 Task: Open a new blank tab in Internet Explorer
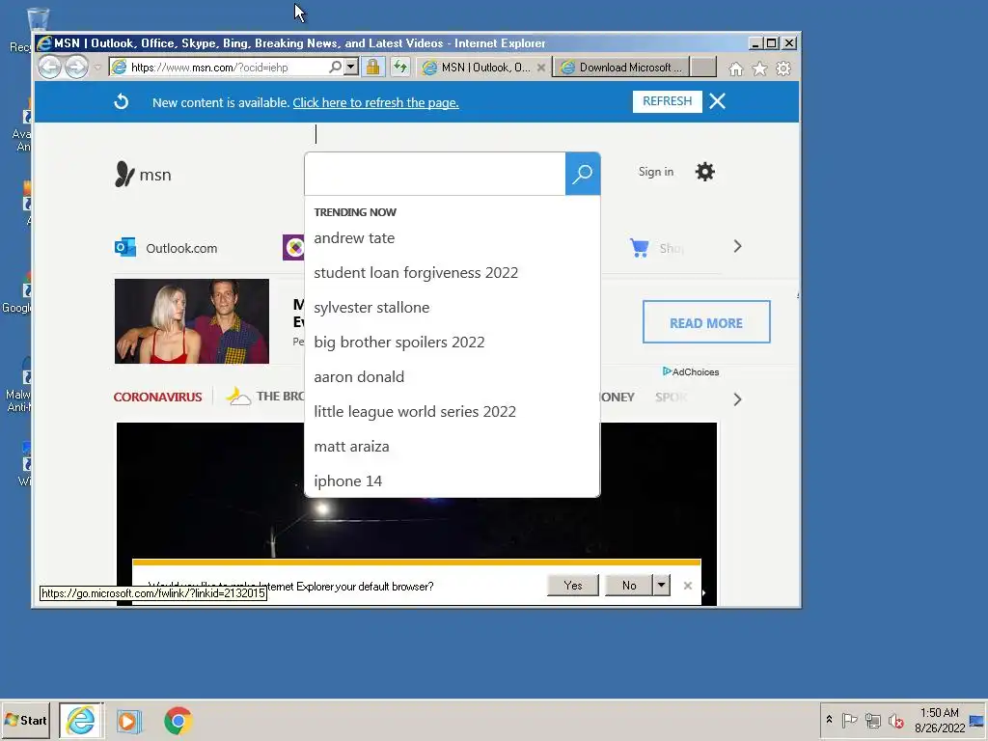pos(703,68)
